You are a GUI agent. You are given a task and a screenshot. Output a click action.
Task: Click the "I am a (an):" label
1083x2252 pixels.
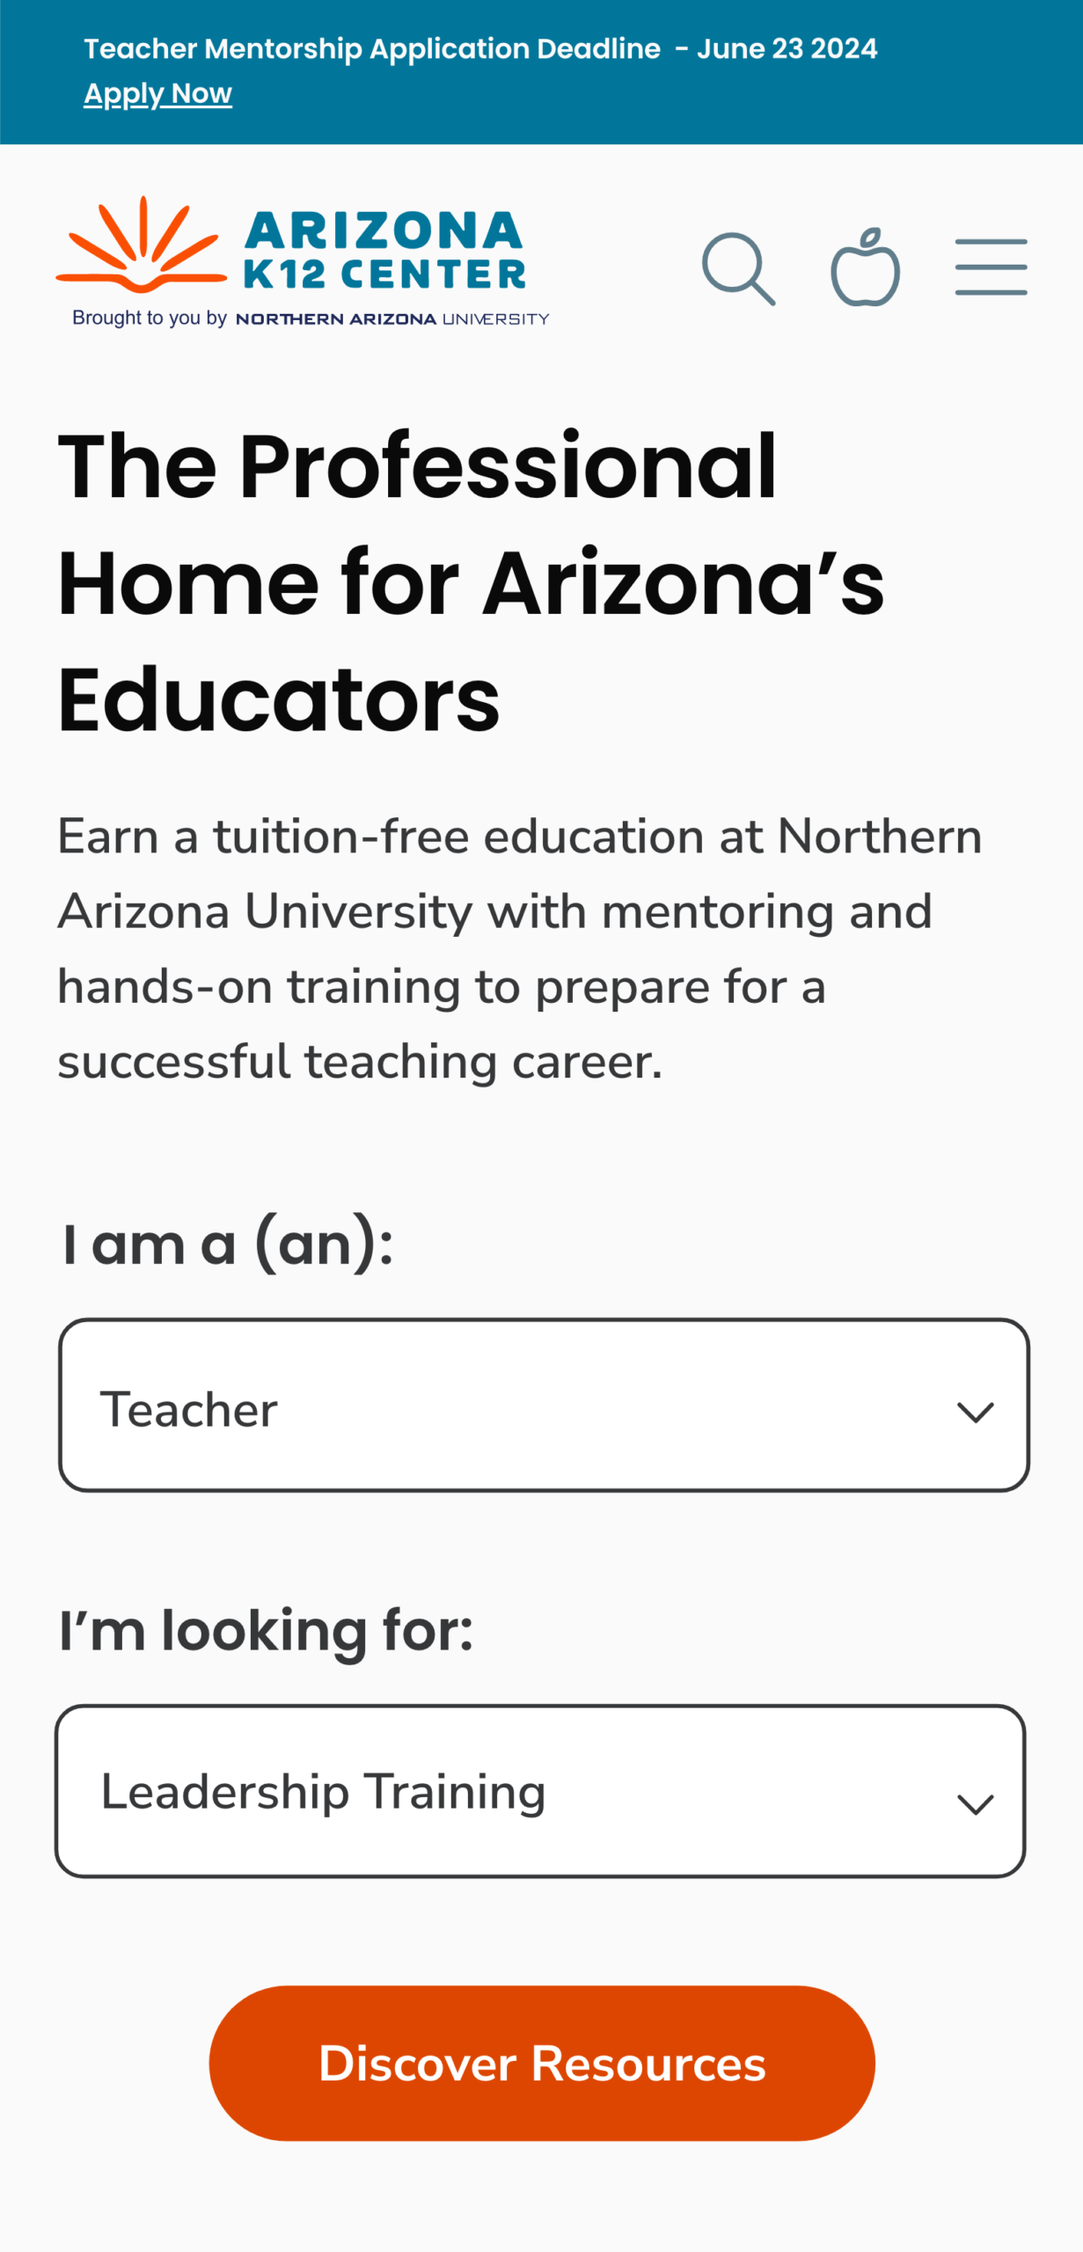tap(227, 1243)
